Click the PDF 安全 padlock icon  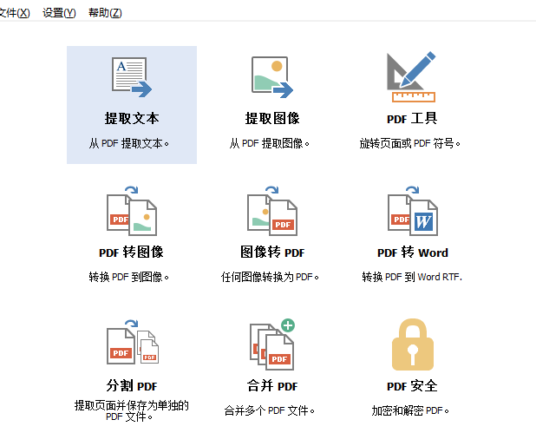pos(412,344)
